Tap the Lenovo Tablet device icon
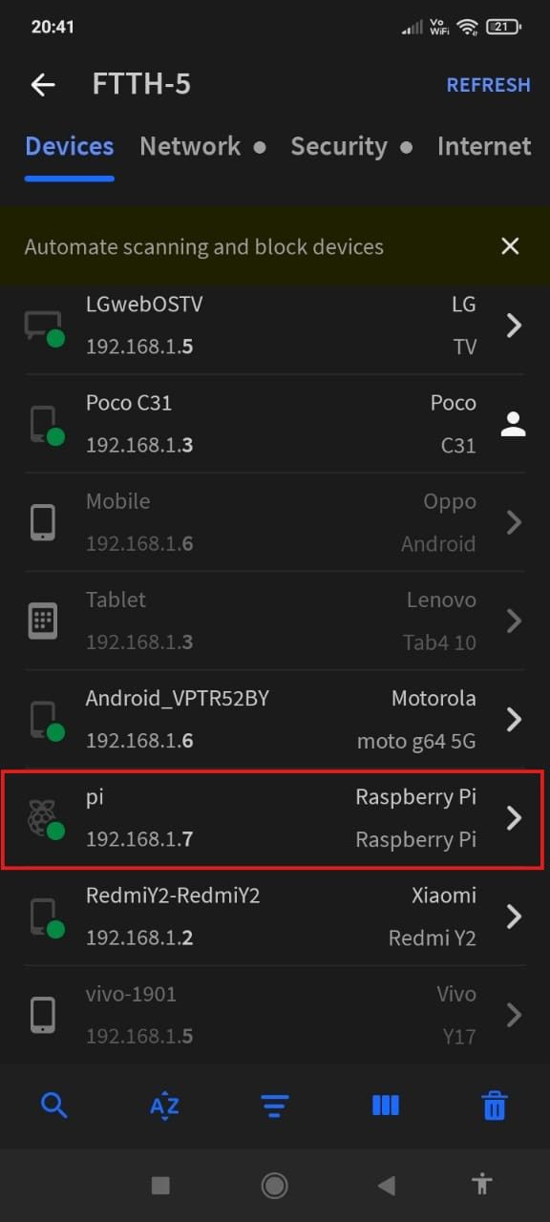 43,621
